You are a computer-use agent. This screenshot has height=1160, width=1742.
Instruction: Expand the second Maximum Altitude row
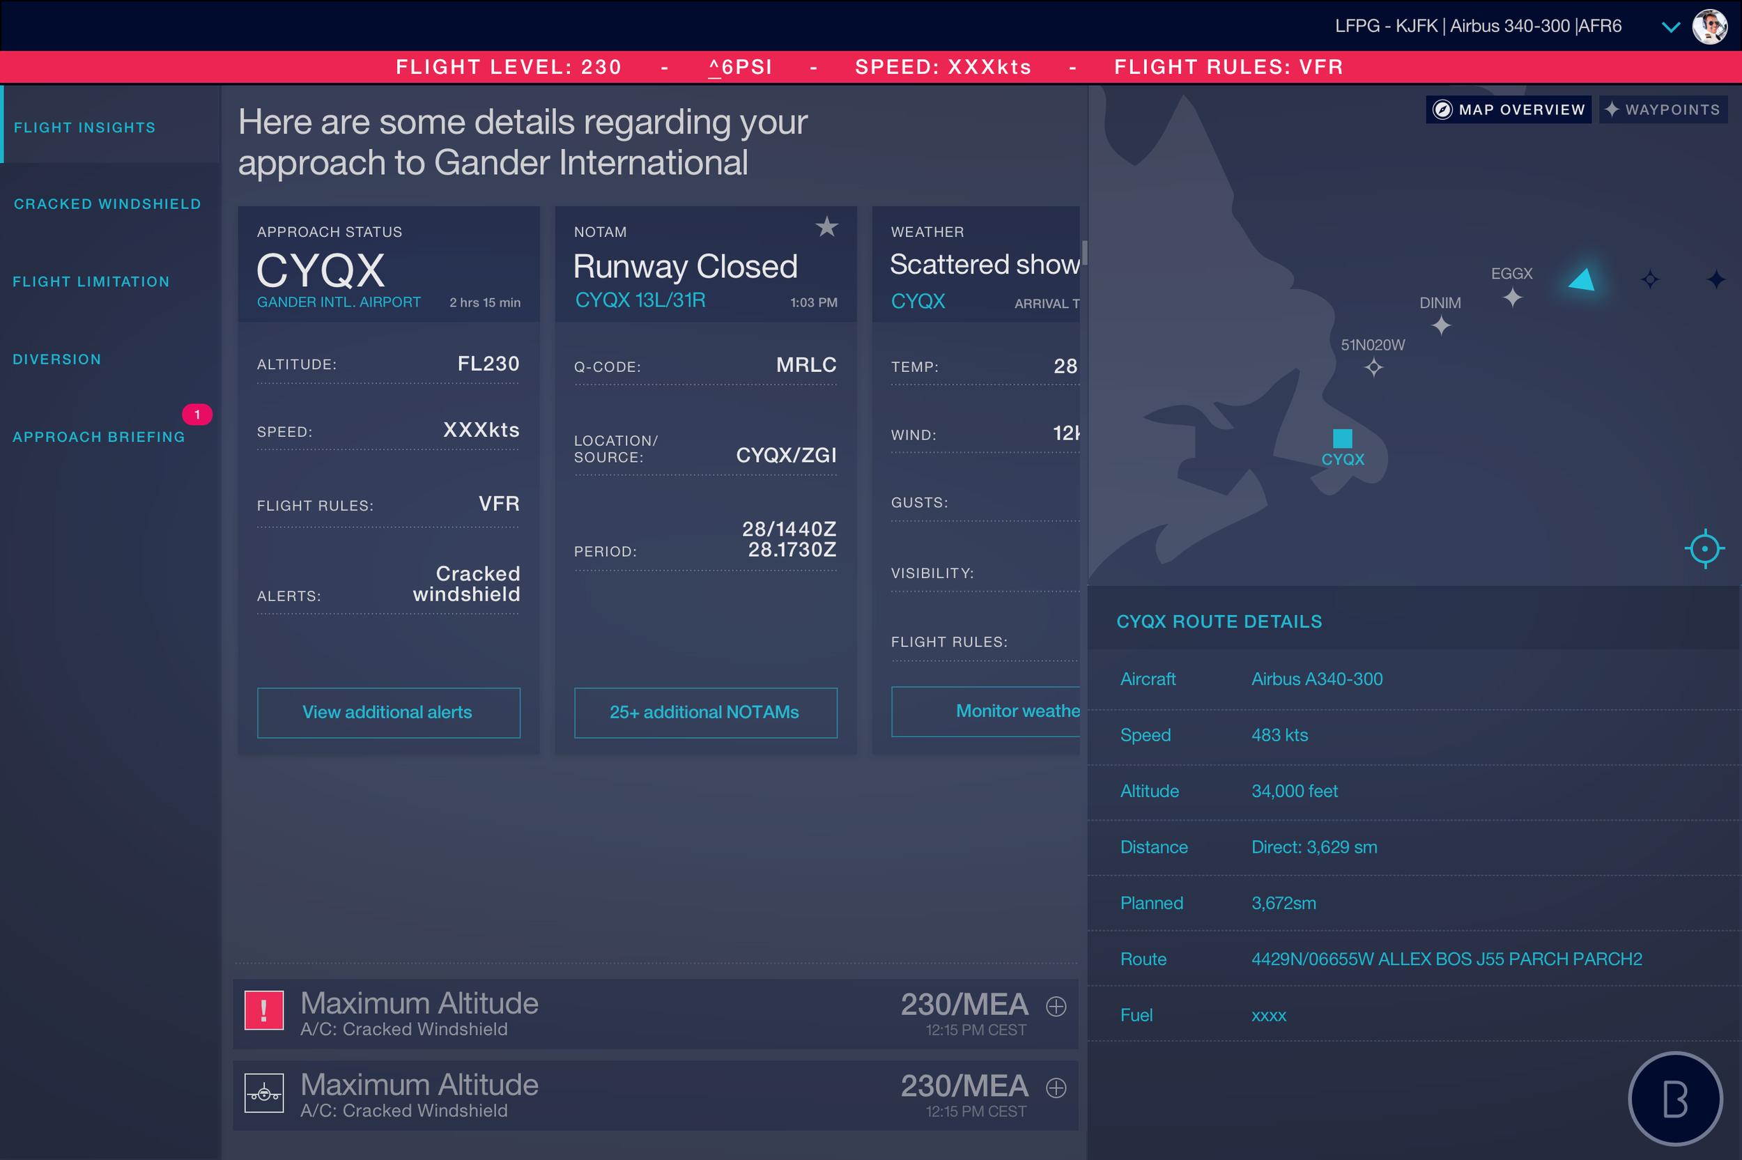1056,1088
